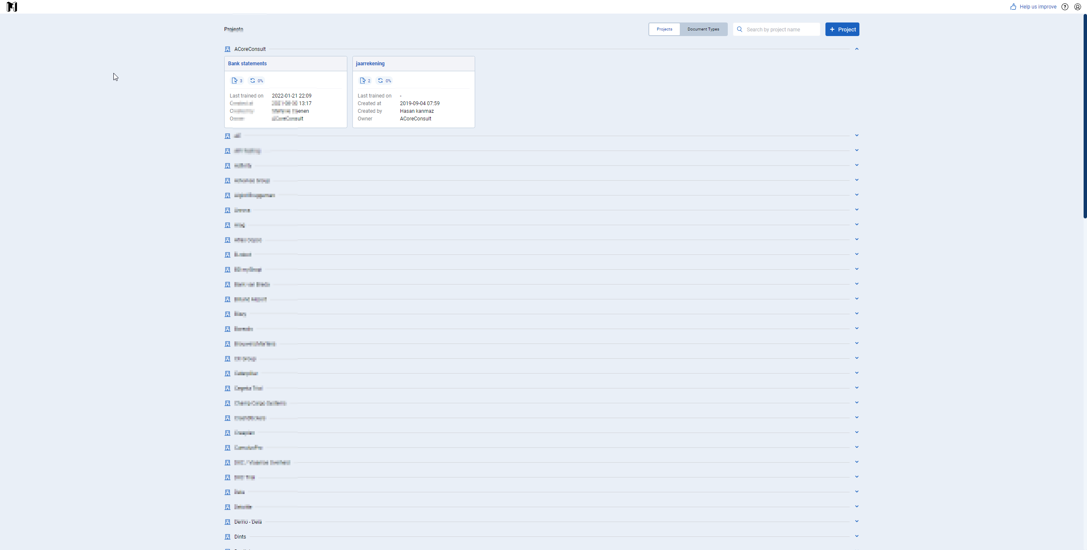Open the Help us improve link
Image resolution: width=1087 pixels, height=550 pixels.
point(1033,7)
